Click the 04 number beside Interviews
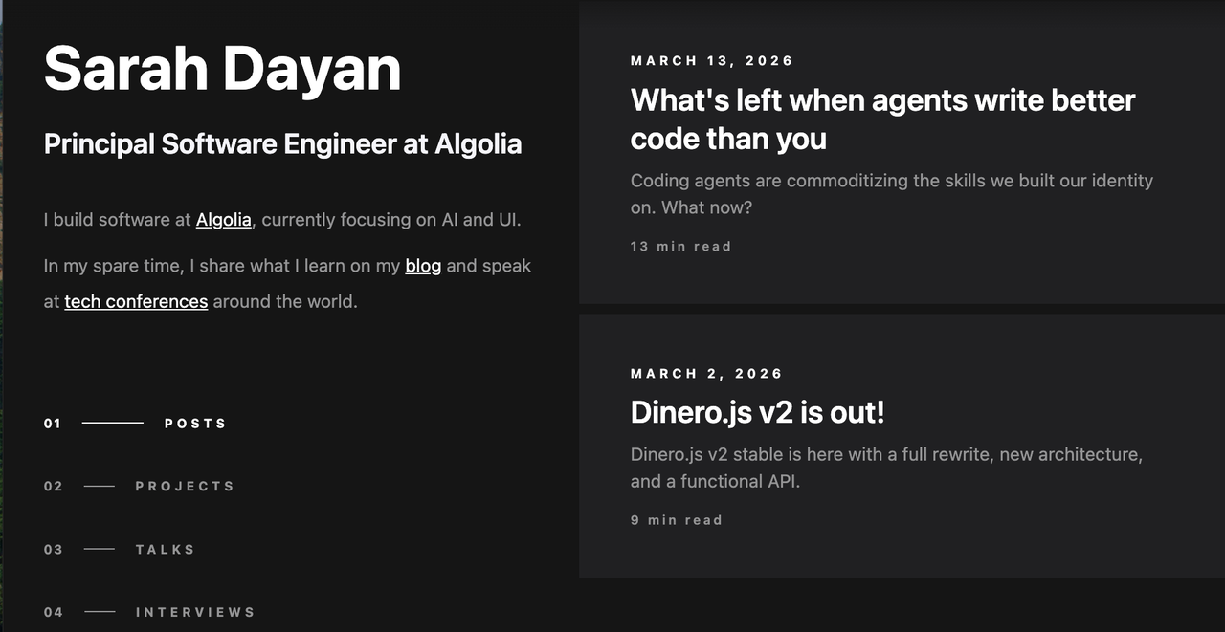Image resolution: width=1225 pixels, height=632 pixels. point(54,613)
